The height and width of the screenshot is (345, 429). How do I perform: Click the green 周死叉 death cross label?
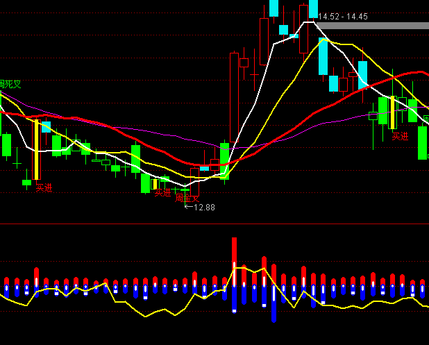point(10,85)
